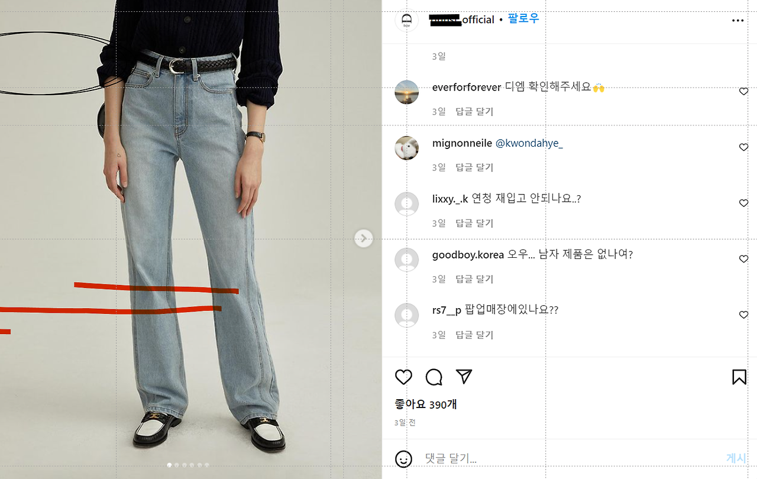Open the @kwondahye_ mention link
This screenshot has height=479, width=757.
coord(529,143)
